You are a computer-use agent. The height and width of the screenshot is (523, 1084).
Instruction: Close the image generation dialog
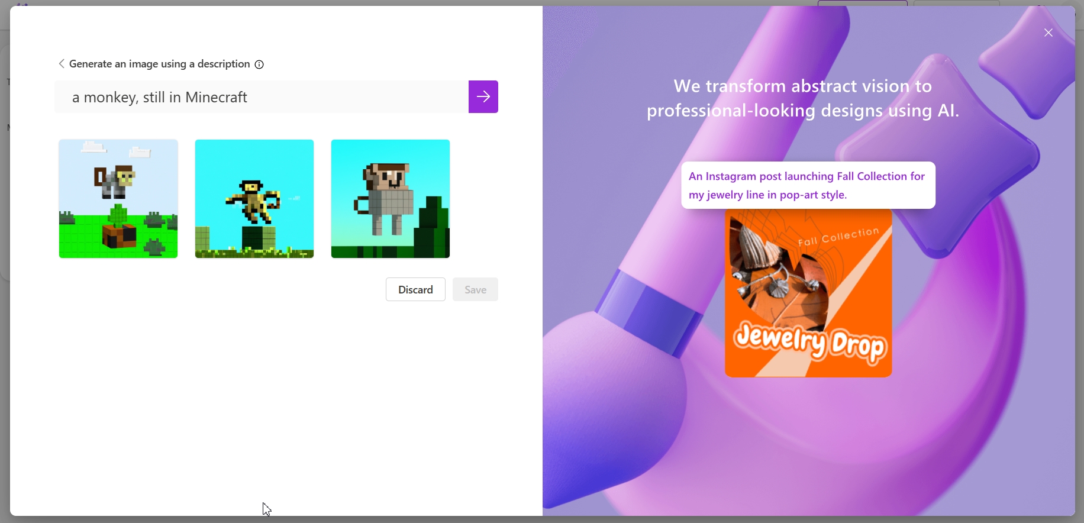point(1048,33)
